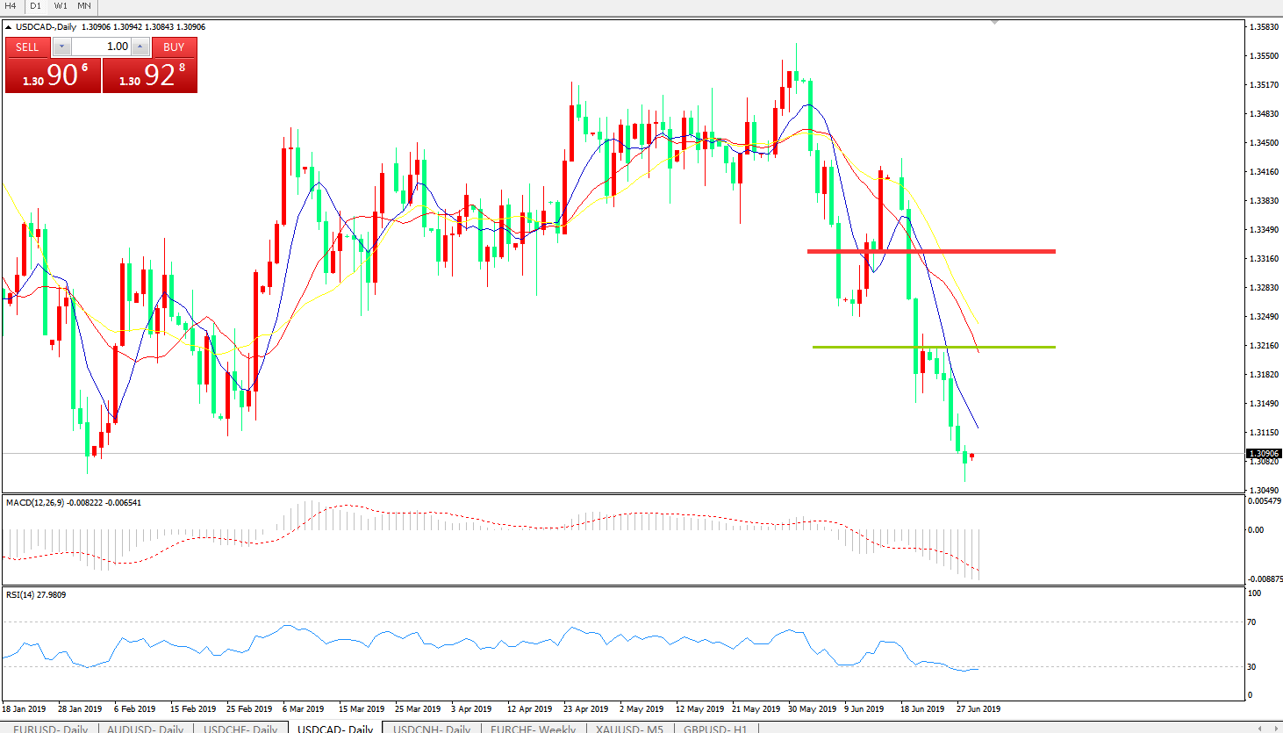Switch to the H4 timeframe
The image size is (1283, 733).
click(x=11, y=6)
